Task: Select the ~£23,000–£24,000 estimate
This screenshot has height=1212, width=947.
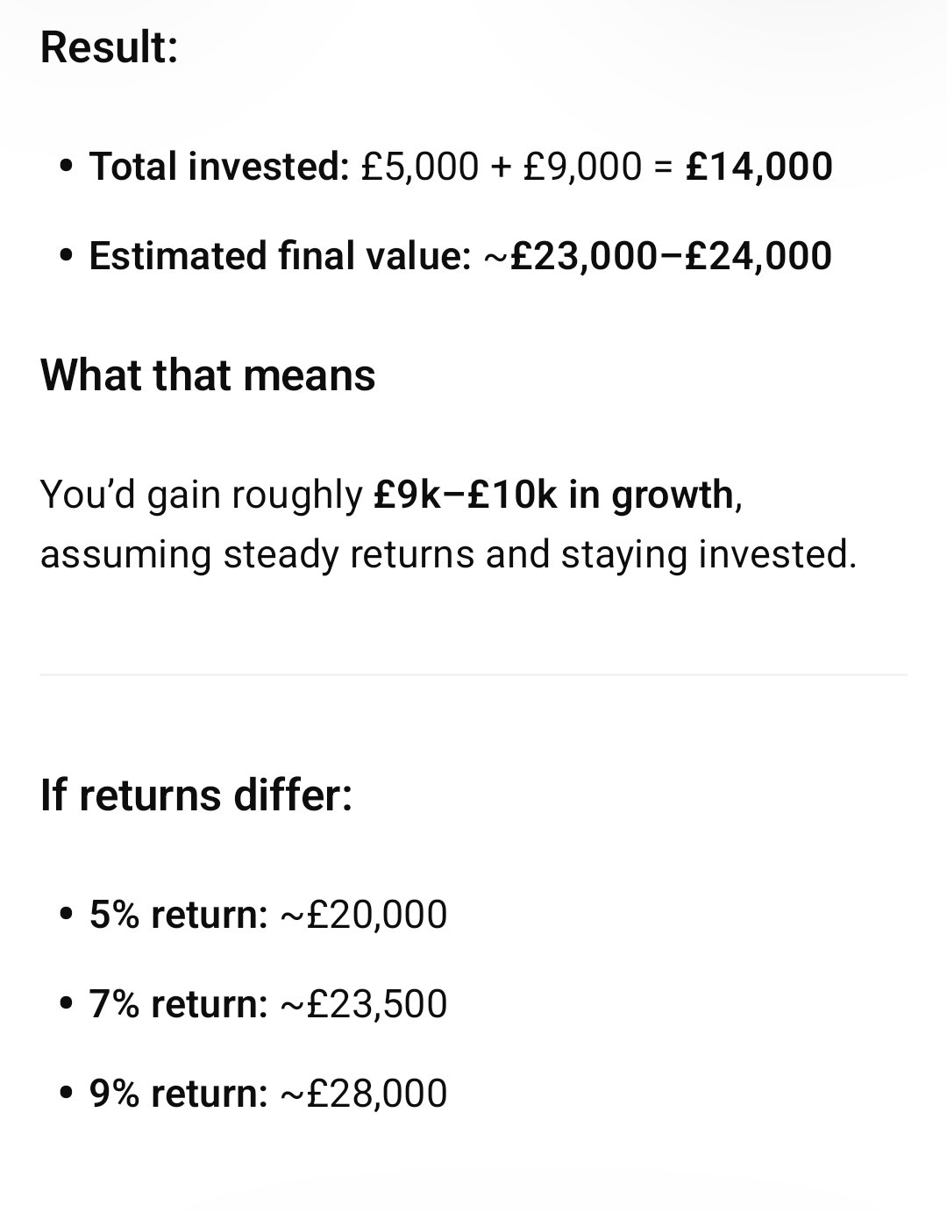Action: pyautogui.click(x=658, y=255)
